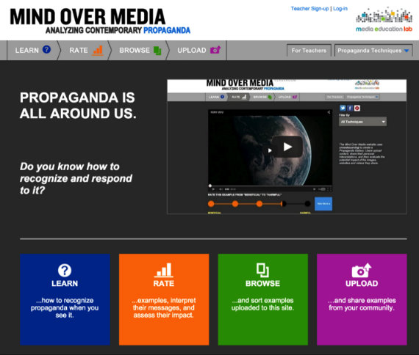The image size is (419, 355).
Task: Click the arrow on the Propaganda Techniques menu
Action: pyautogui.click(x=407, y=51)
